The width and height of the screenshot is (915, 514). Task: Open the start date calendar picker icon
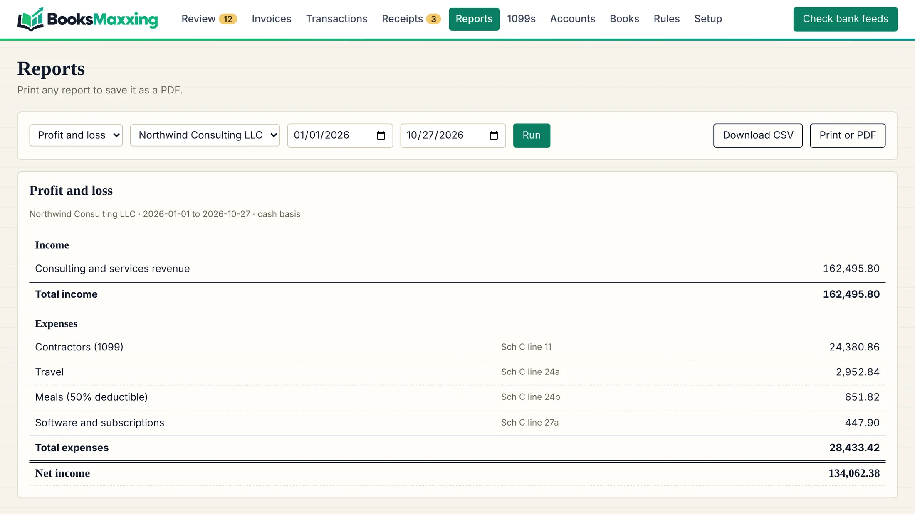click(381, 135)
